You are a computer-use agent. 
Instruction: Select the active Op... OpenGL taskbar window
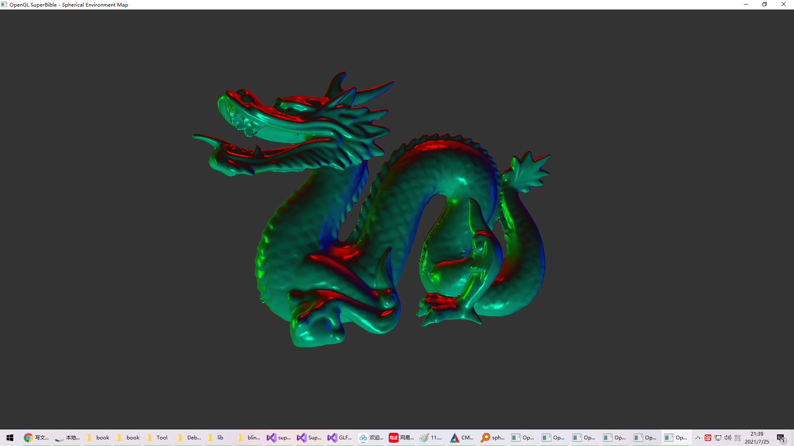676,438
